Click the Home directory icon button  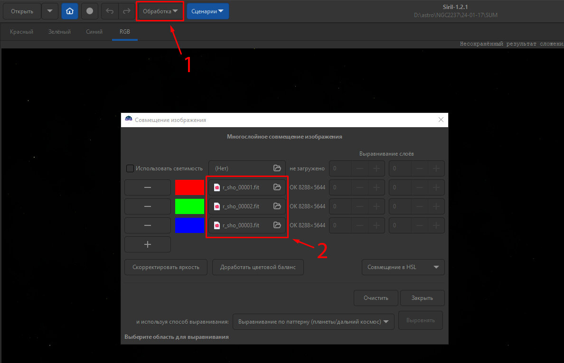[x=70, y=11]
